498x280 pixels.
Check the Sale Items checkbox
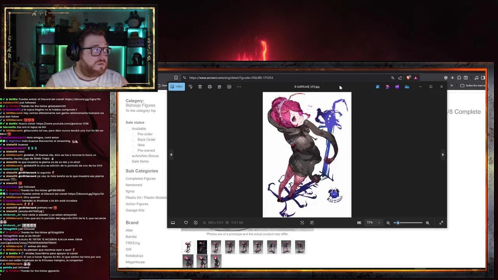(x=128, y=161)
